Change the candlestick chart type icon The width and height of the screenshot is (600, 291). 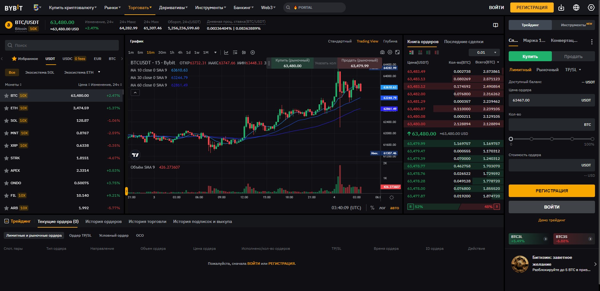(x=244, y=52)
